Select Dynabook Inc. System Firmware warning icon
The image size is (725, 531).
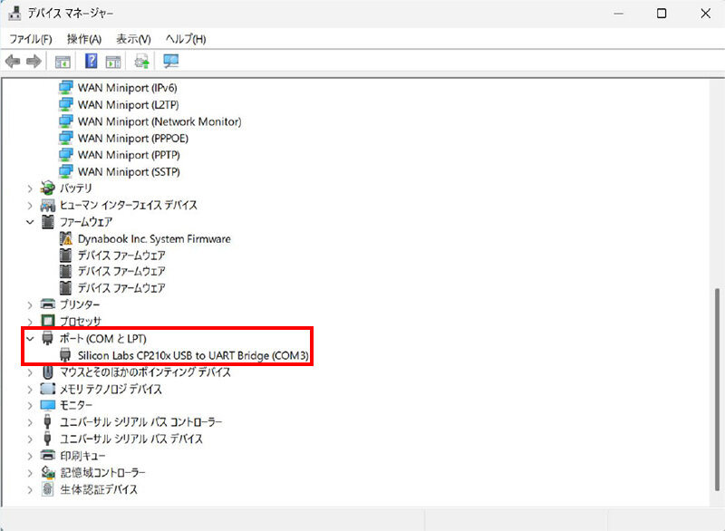pos(65,238)
